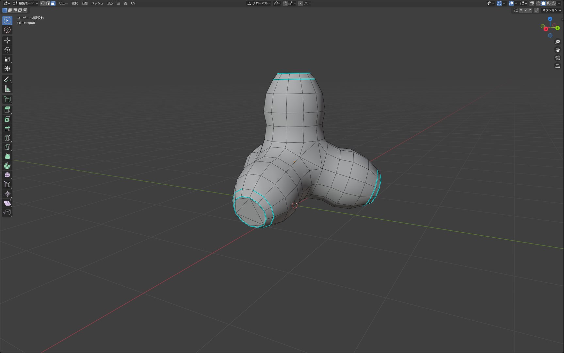Screen dimensions: 564x353
Task: Open the メッシュ menu
Action: [x=97, y=3]
